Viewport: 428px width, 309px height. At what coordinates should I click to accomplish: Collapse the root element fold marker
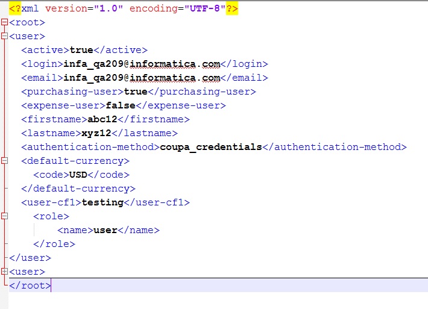[4, 22]
